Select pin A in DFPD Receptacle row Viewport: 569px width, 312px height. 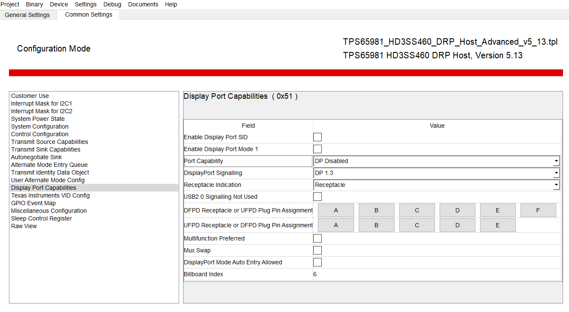tap(336, 210)
